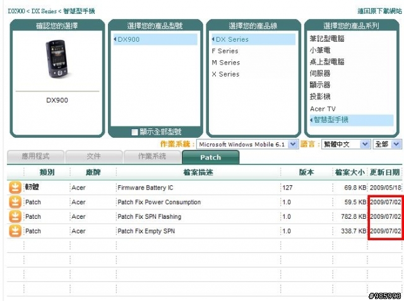
Task: Click DX900 in the breadcrumb
Action: coord(16,11)
